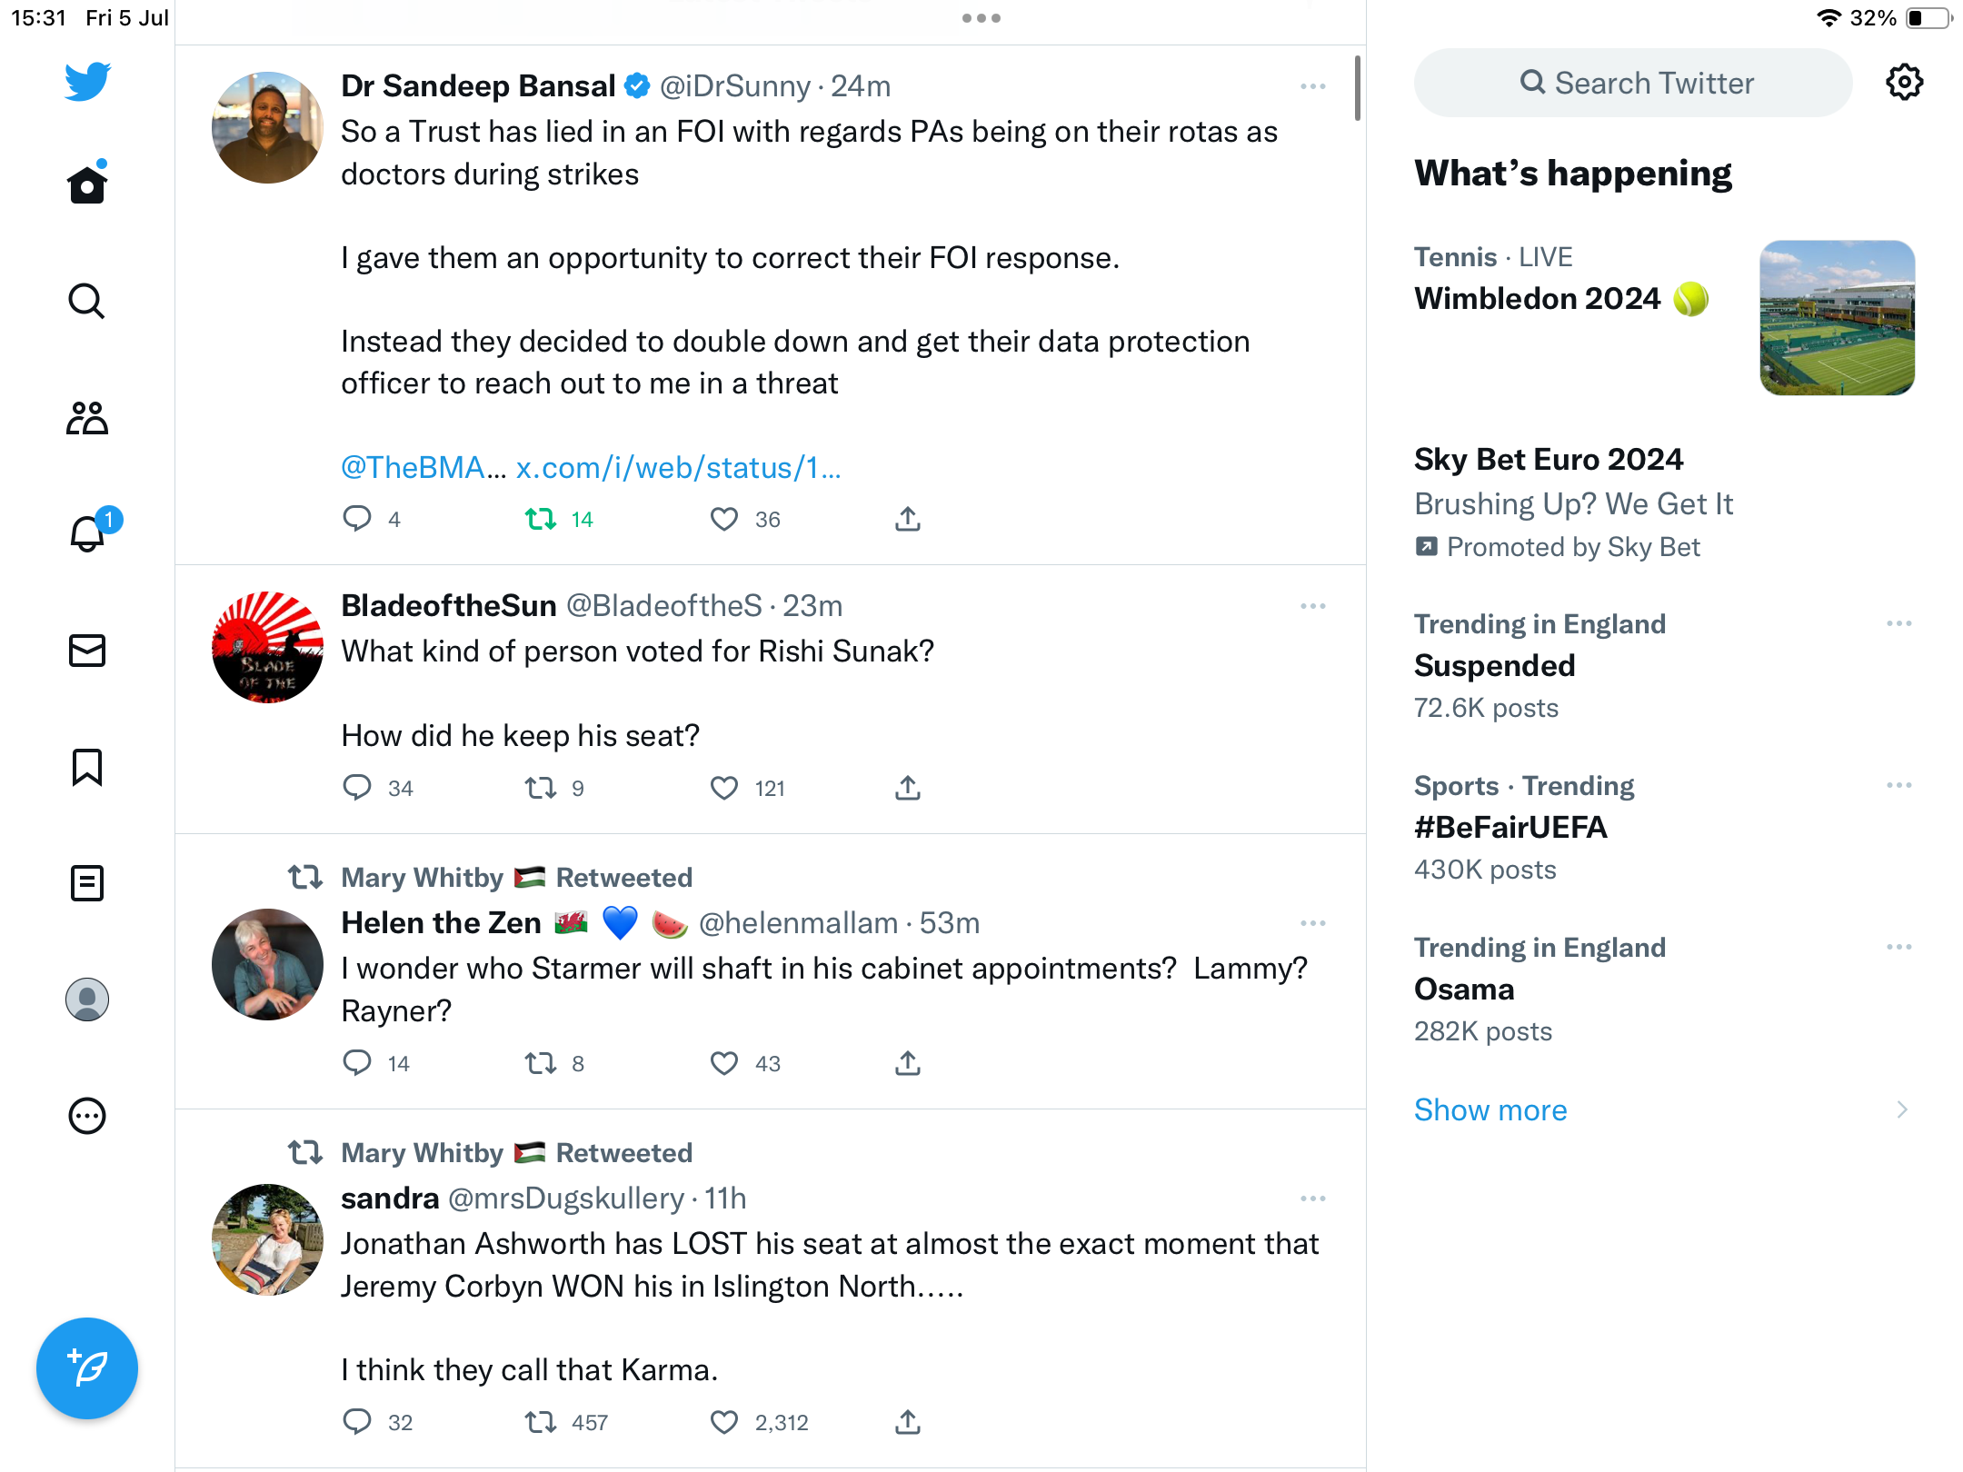Open Communities people icon
The image size is (1963, 1472).
(87, 418)
